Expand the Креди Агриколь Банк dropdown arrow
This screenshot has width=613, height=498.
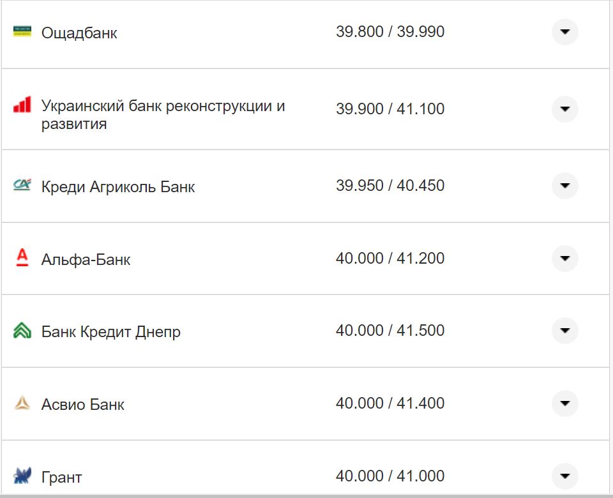pyautogui.click(x=564, y=185)
